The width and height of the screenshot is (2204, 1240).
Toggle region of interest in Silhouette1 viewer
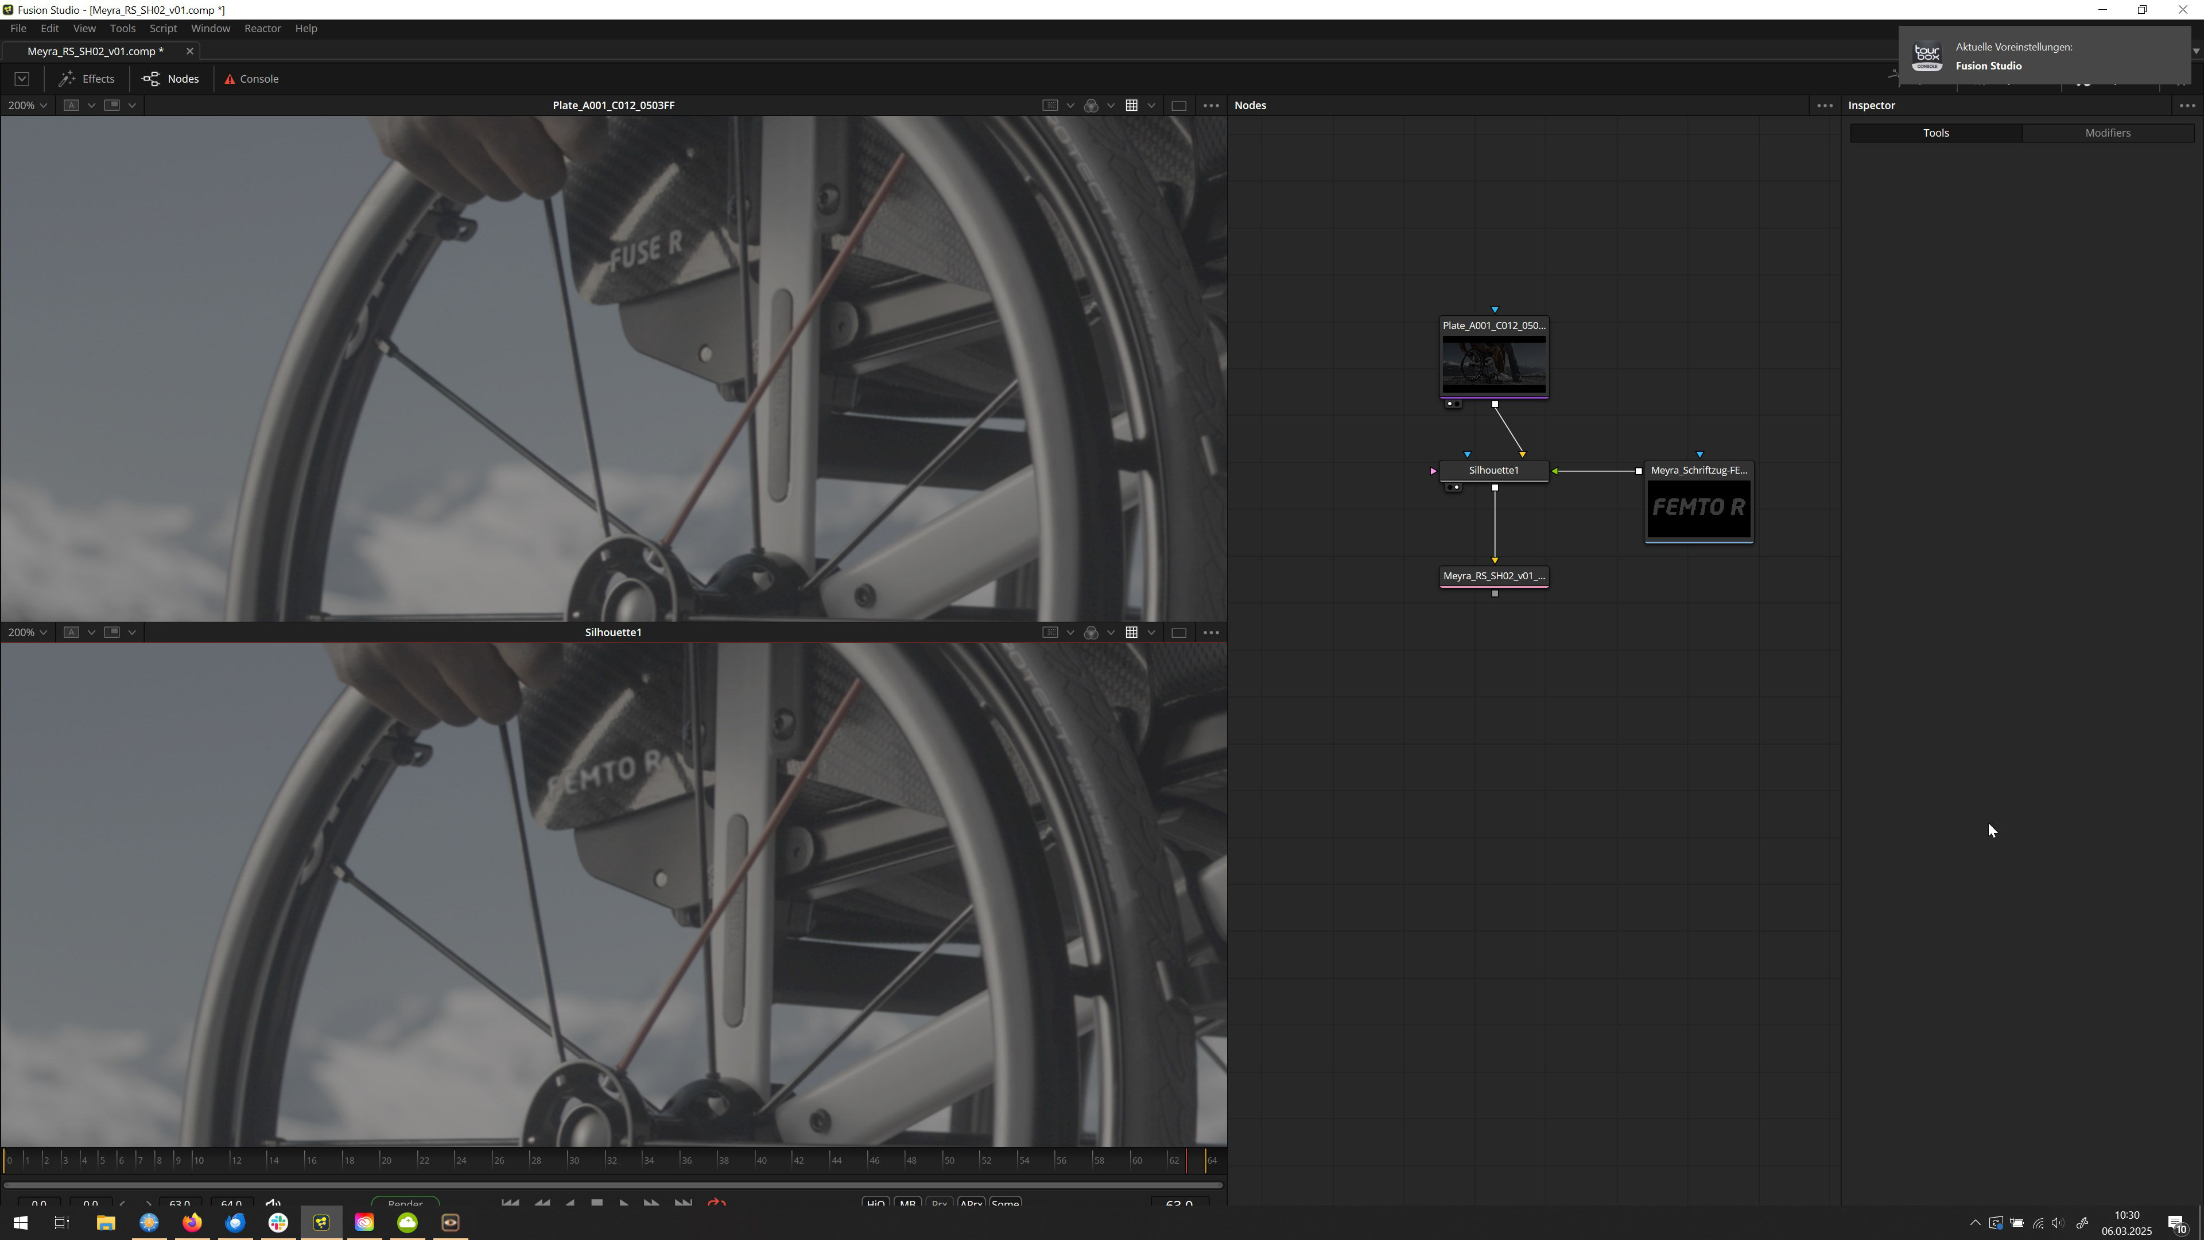click(x=1051, y=633)
